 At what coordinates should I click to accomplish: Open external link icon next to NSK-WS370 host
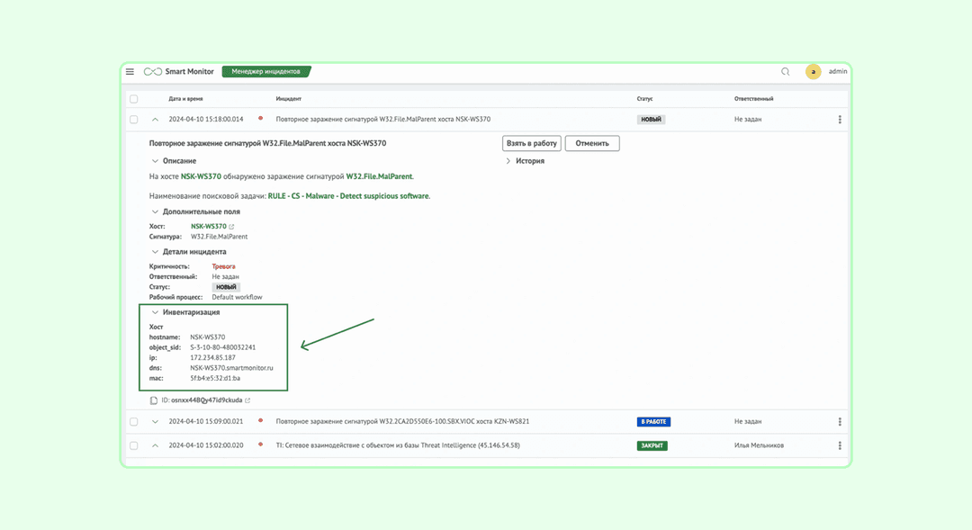232,227
